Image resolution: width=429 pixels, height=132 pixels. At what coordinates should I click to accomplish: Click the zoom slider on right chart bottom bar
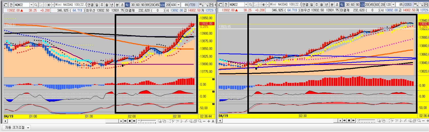coord(366,121)
